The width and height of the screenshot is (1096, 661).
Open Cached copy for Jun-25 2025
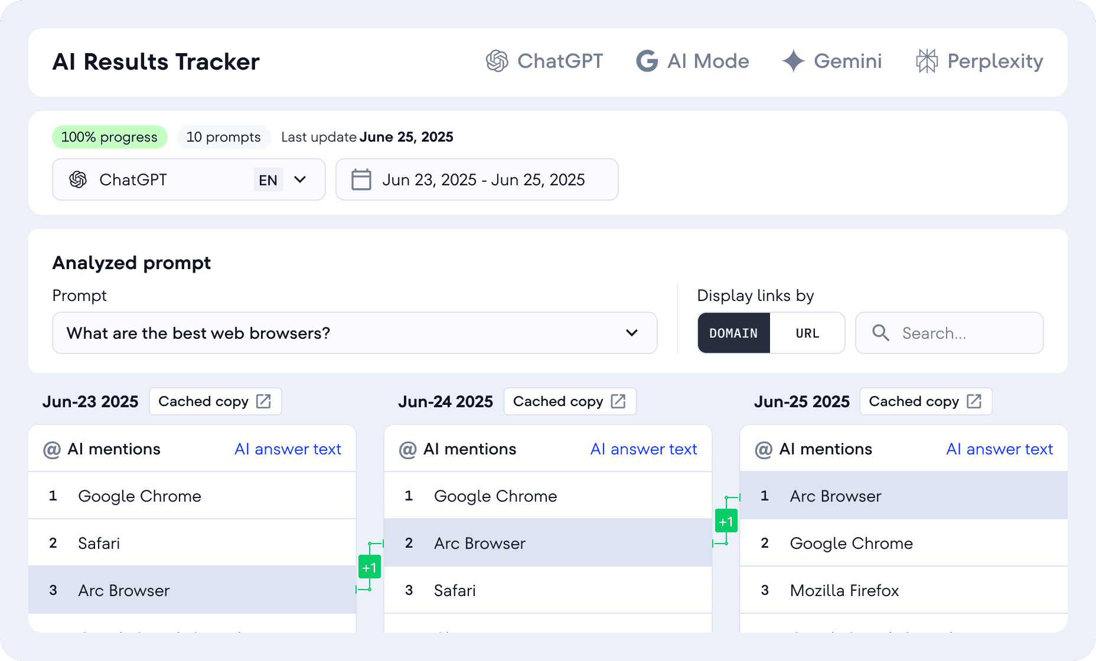(x=926, y=401)
